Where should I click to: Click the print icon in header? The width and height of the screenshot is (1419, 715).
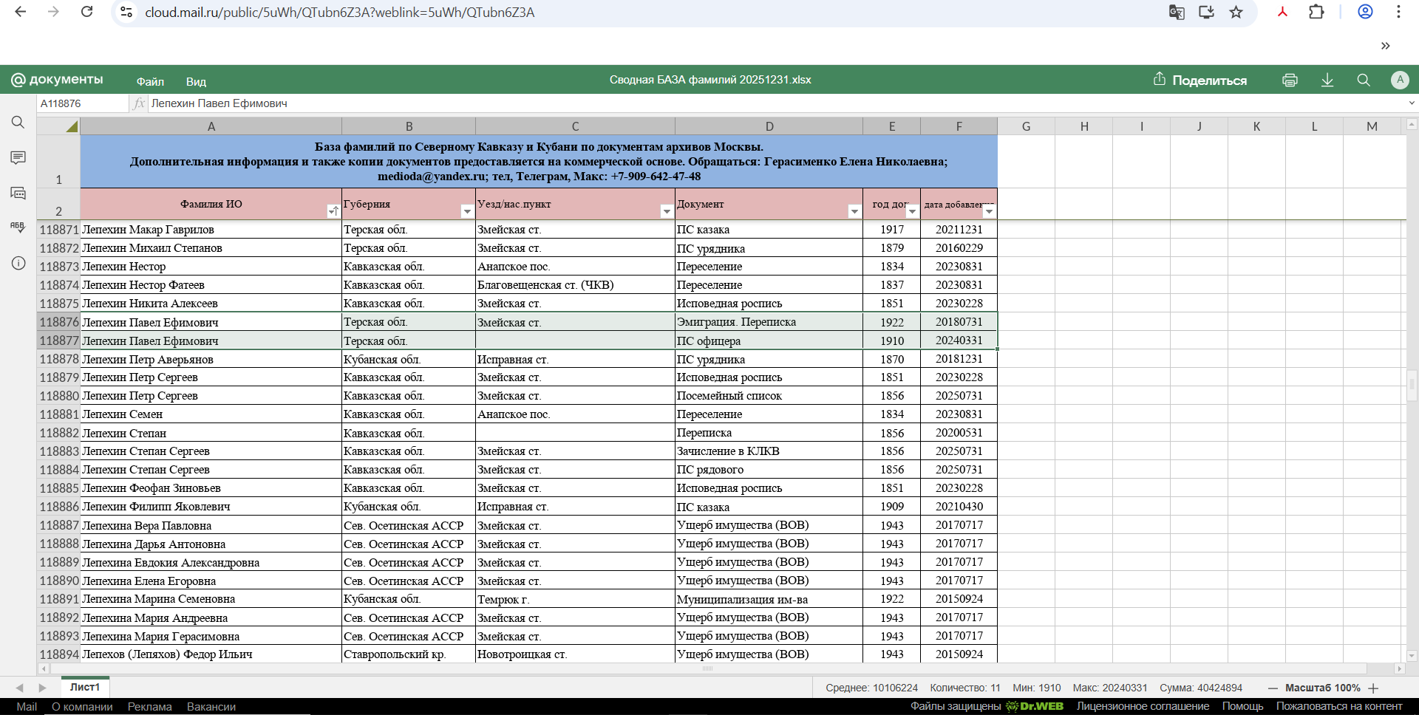[1290, 81]
